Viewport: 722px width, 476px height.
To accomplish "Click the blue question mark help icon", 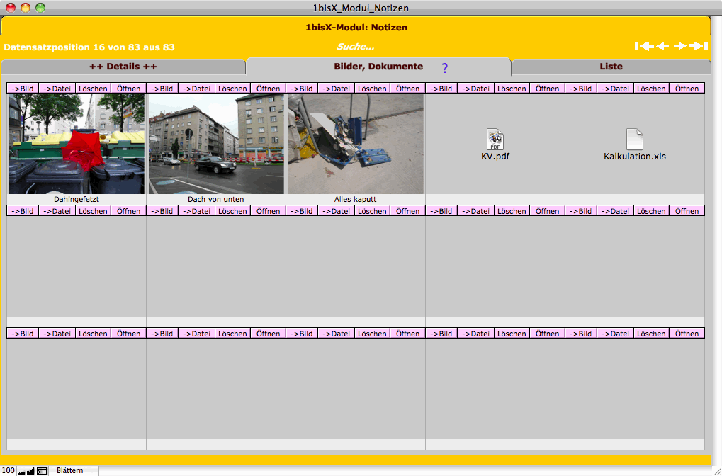I will (445, 68).
